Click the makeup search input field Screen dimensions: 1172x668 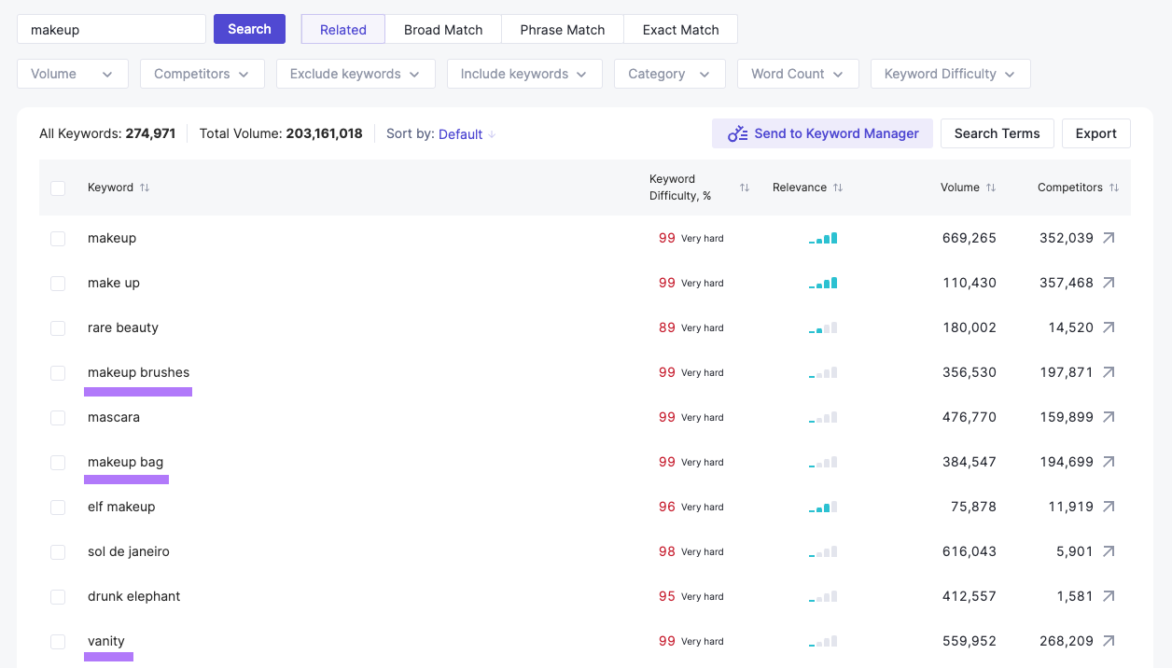[x=111, y=29]
